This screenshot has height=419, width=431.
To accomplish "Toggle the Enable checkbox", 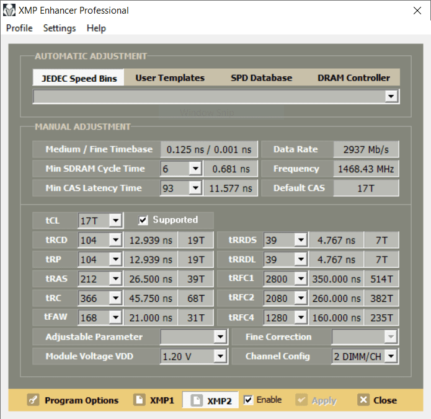I will tap(248, 400).
